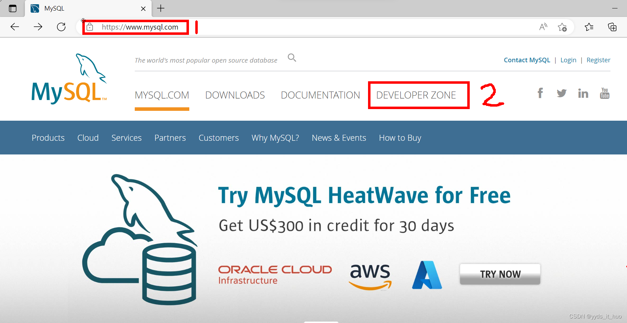
Task: Open the collections icon in browser toolbar
Action: click(x=612, y=27)
